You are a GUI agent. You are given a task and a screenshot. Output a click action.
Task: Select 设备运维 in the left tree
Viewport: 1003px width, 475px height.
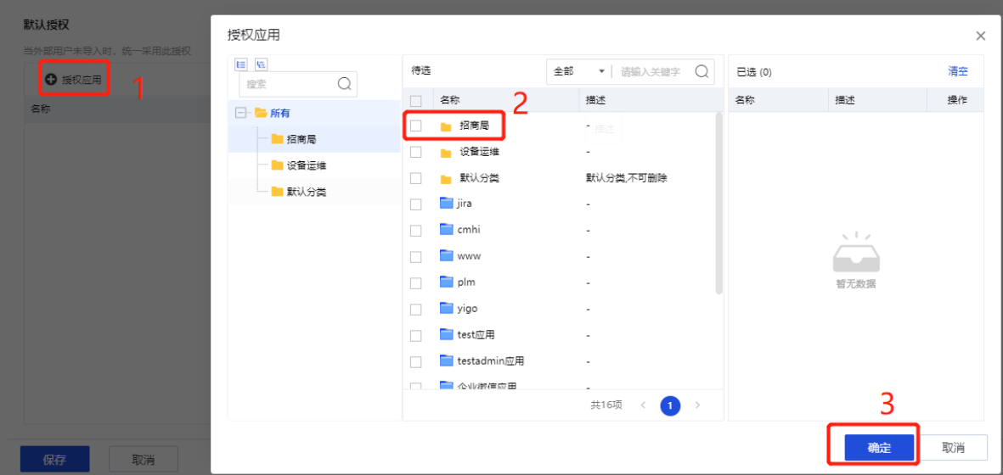306,165
